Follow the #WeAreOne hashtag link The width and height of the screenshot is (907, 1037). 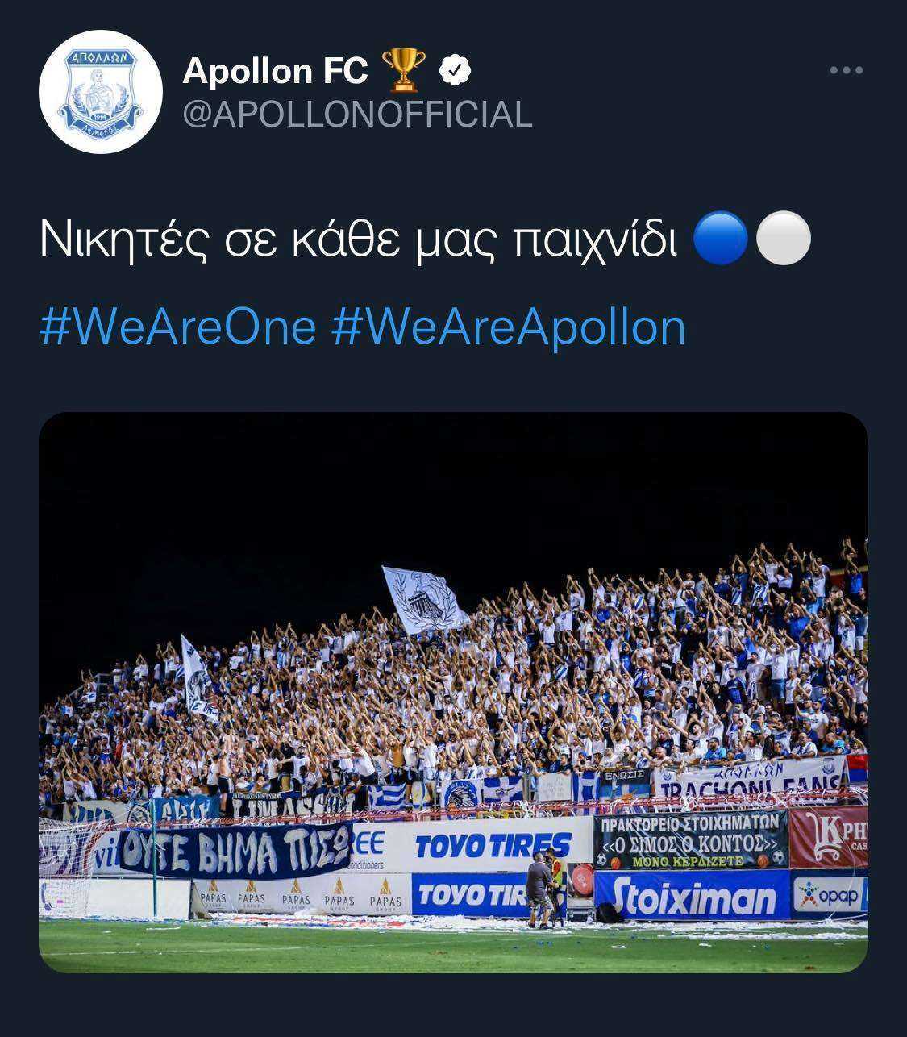tap(177, 327)
